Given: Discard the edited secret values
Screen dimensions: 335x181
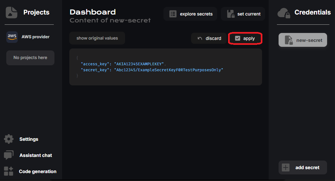Looking at the screenshot, I should pos(209,39).
